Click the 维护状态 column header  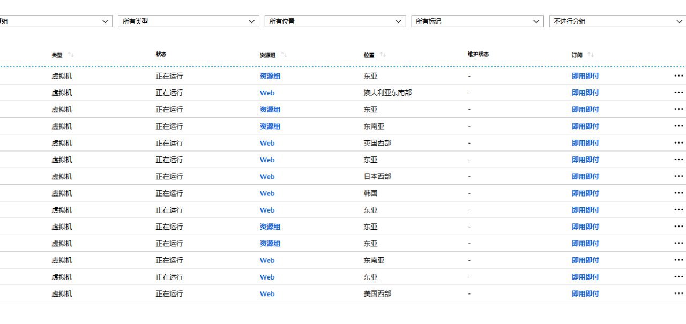(x=478, y=55)
